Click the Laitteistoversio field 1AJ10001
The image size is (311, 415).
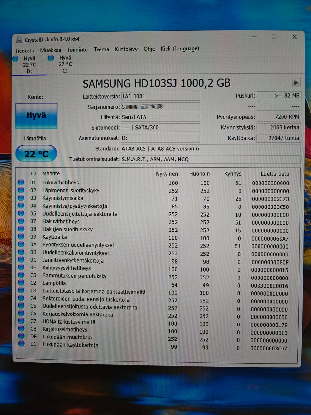pyautogui.click(x=160, y=96)
